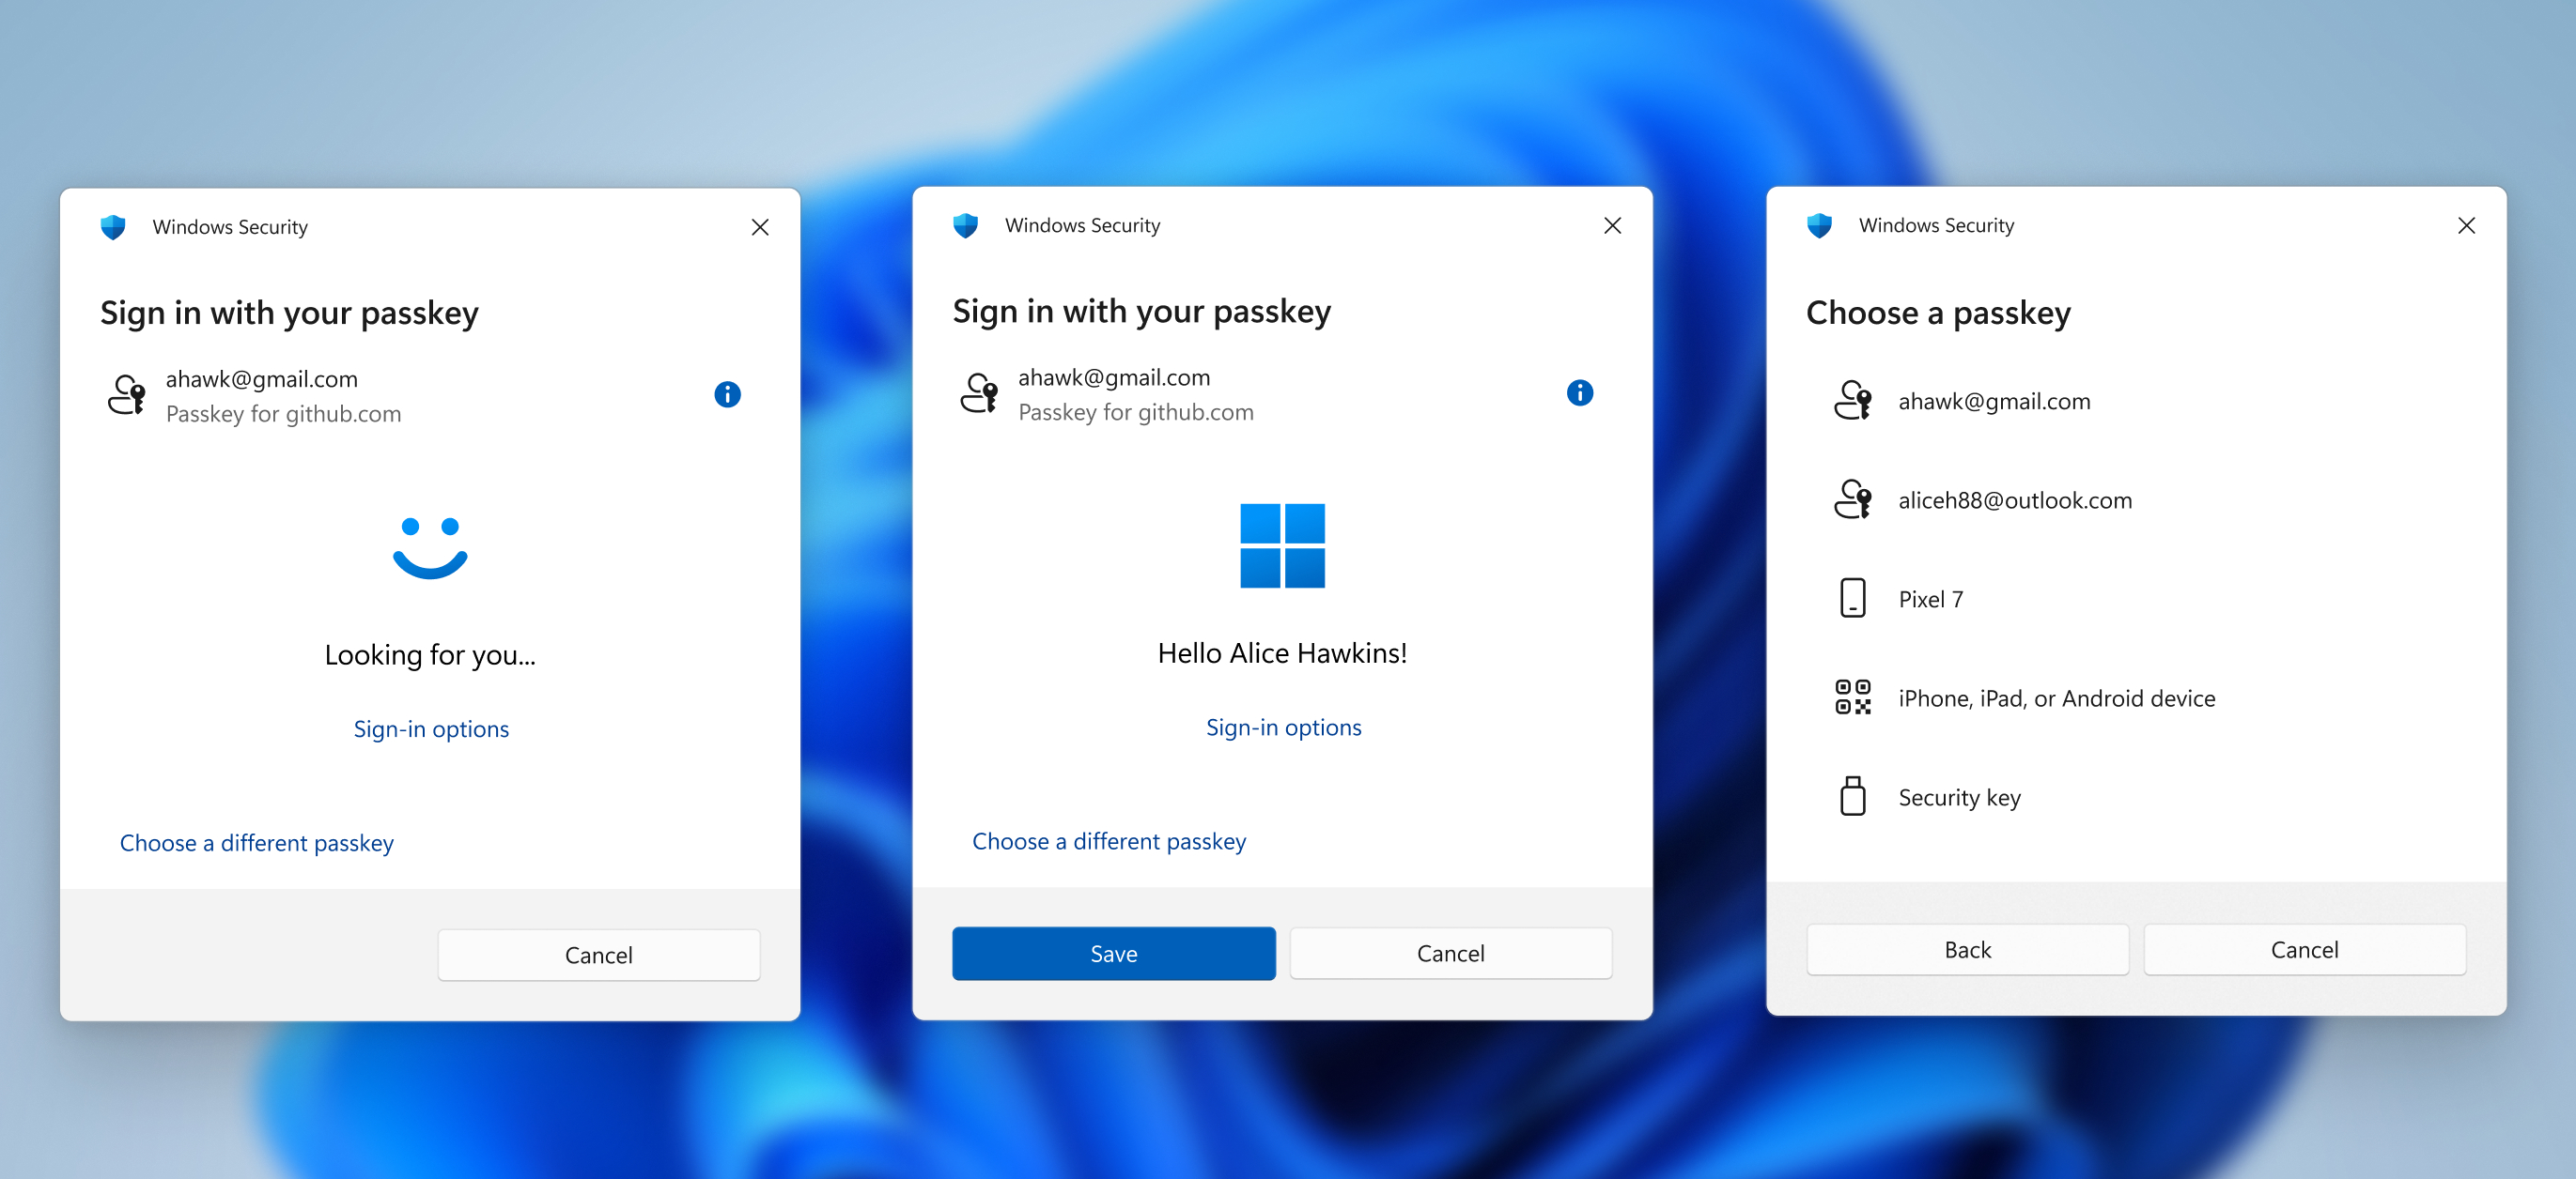Click the Looking for you... text
The image size is (2576, 1179).
430,654
